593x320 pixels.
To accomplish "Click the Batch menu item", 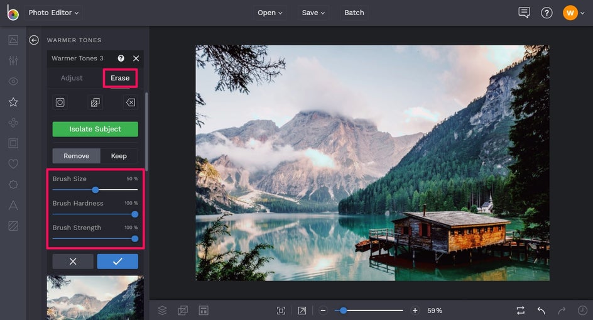I will [x=354, y=13].
